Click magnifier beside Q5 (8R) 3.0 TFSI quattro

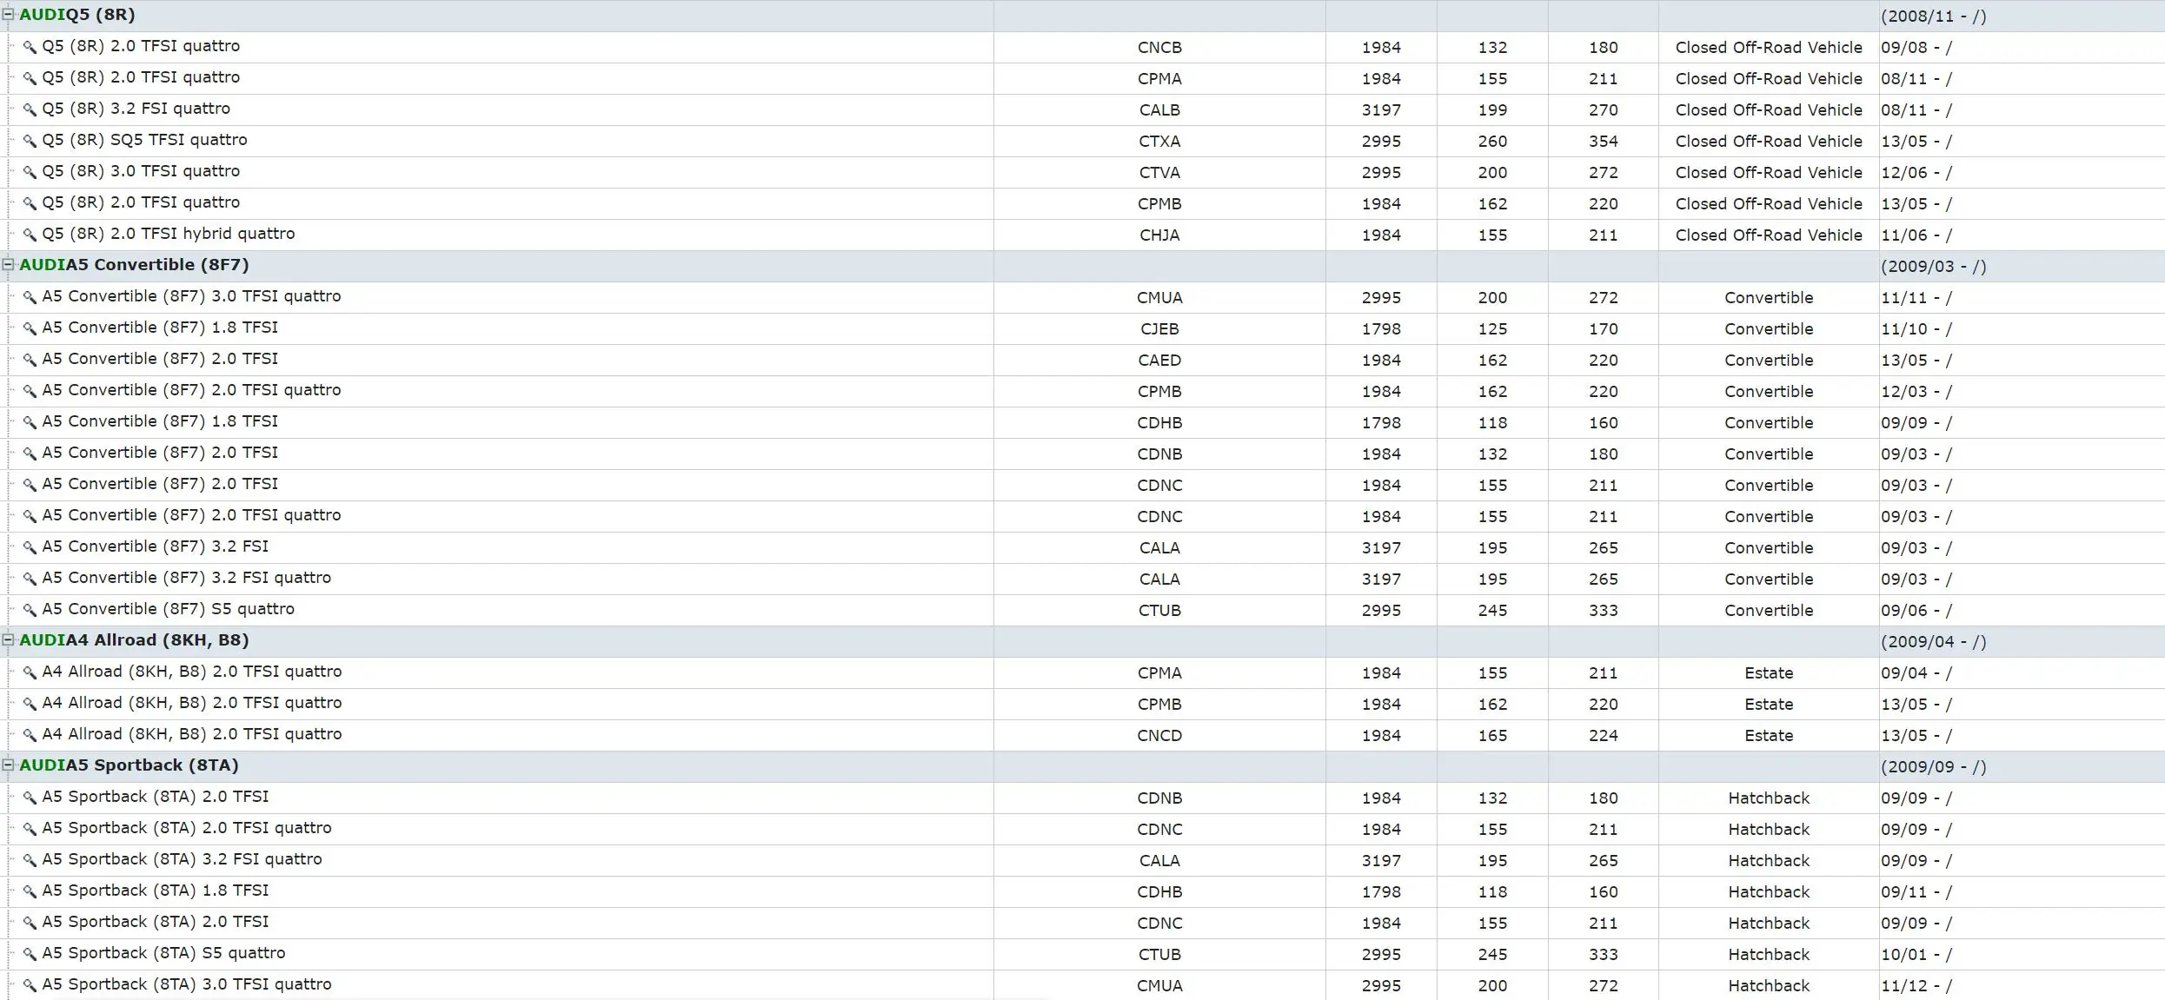[x=30, y=173]
